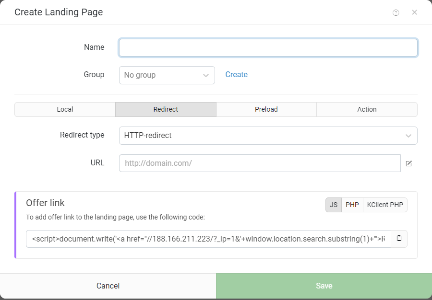Close the Create Landing Page dialog
Screen dimensions: 432x300
click(414, 12)
